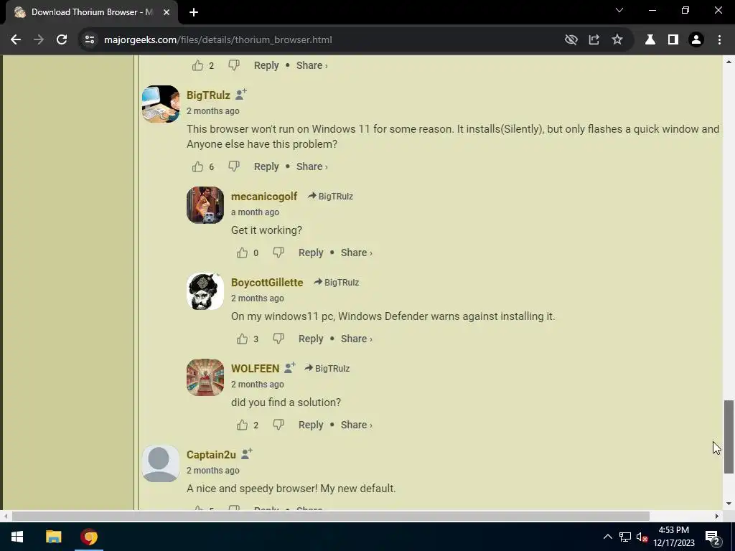Dislike BigTRulz's comment with thumbs down
The height and width of the screenshot is (551, 735).
pyautogui.click(x=233, y=166)
